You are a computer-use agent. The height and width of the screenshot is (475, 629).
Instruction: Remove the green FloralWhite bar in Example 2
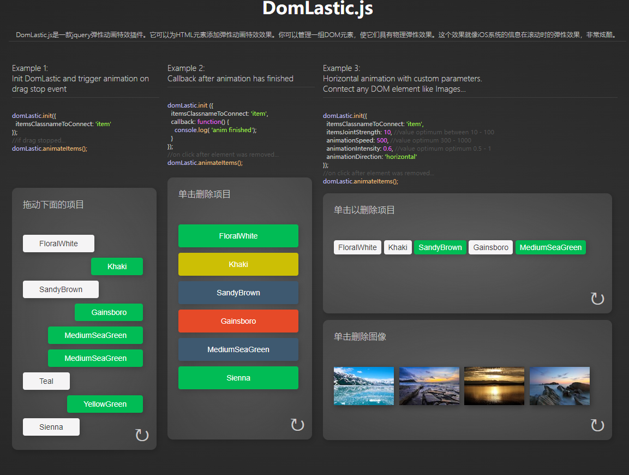tap(238, 236)
